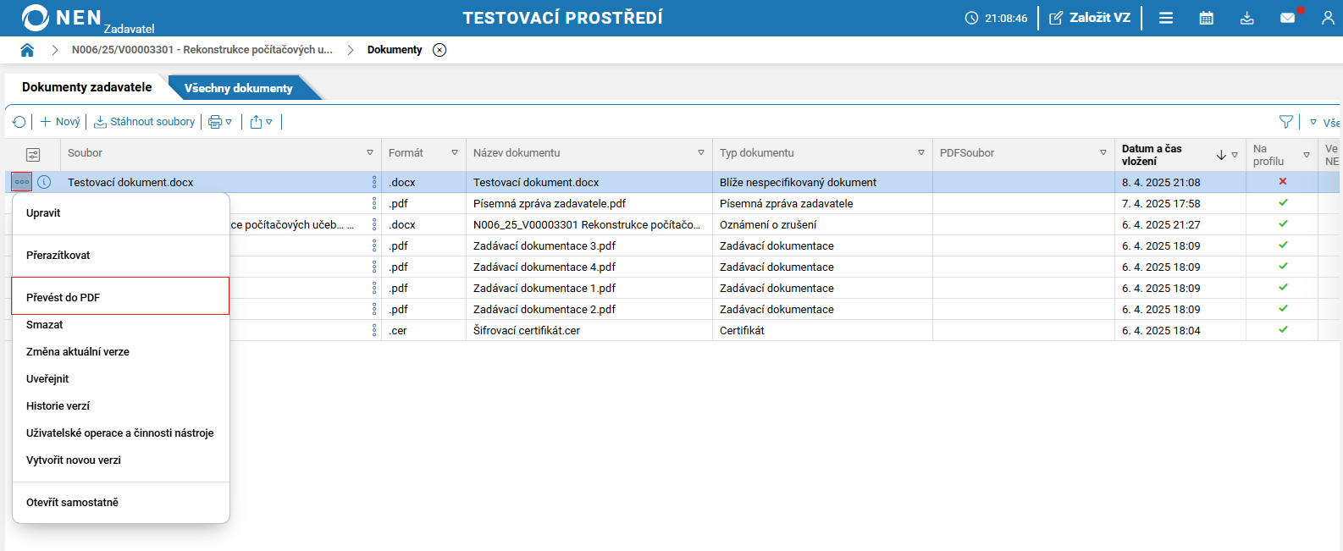
Task: Click the Založit VZ button
Action: 1090,18
